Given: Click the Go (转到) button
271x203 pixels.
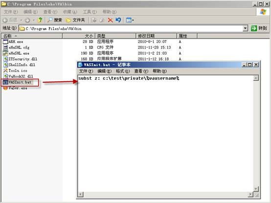Looking at the screenshot, I should [259, 28].
